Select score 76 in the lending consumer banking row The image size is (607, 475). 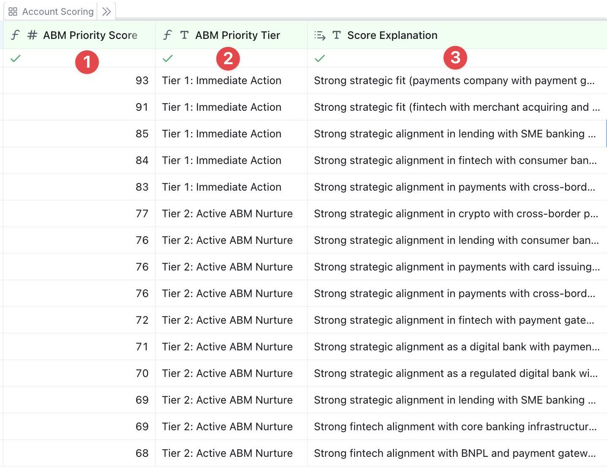click(79, 240)
